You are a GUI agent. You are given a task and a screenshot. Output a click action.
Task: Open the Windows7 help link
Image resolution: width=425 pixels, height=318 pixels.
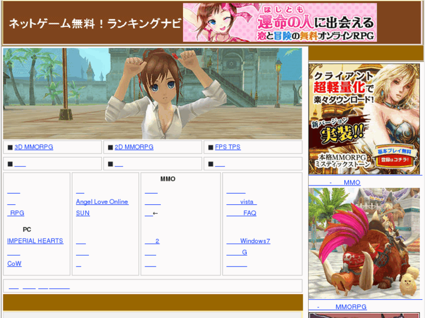[x=248, y=241]
